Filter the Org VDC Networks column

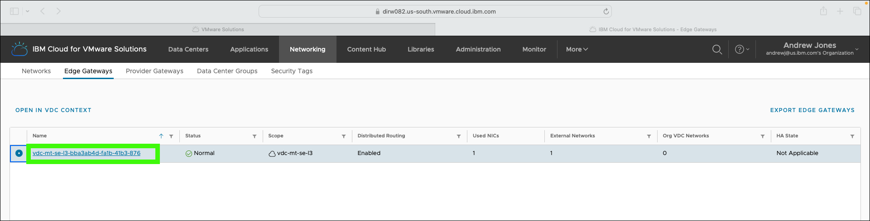point(763,136)
